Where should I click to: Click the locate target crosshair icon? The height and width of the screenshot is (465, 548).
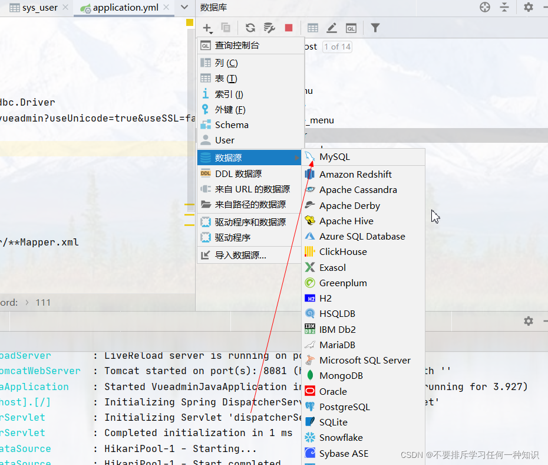[485, 7]
